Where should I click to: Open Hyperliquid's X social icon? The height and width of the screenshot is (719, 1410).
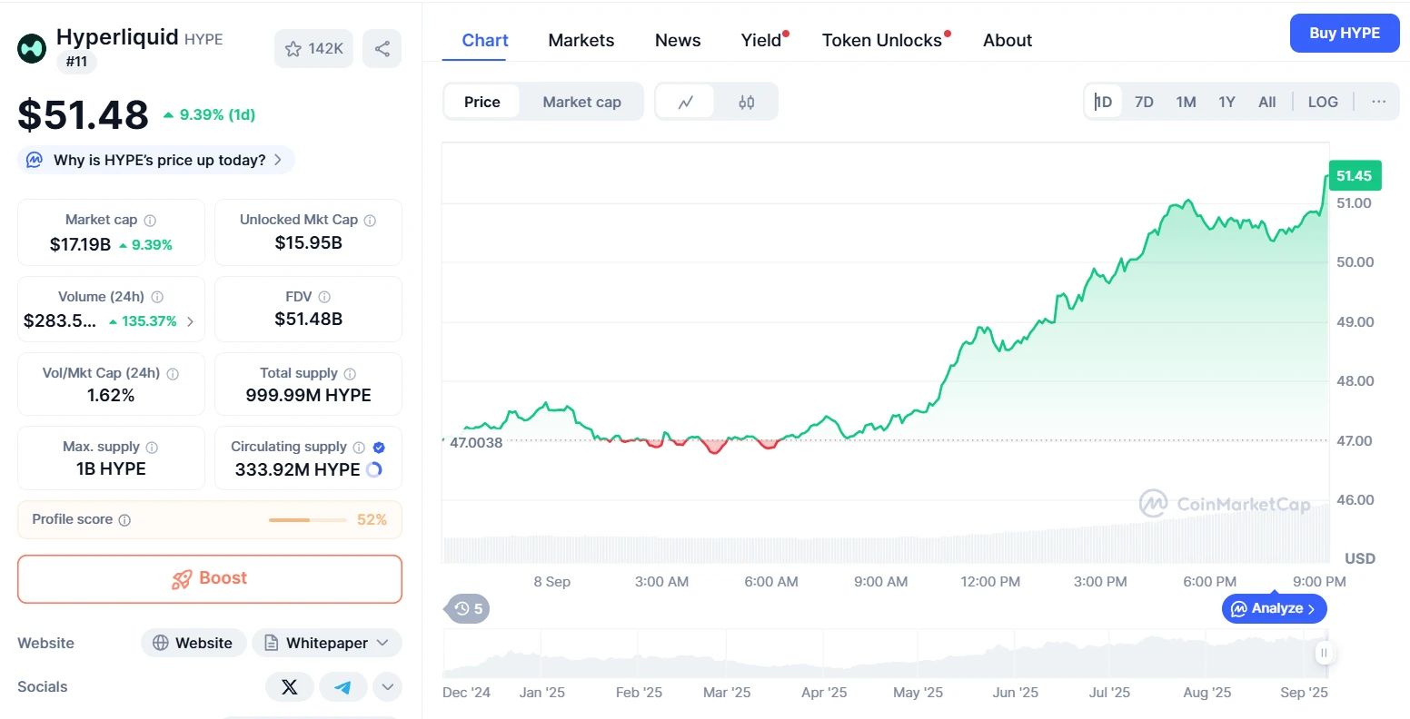tap(289, 687)
